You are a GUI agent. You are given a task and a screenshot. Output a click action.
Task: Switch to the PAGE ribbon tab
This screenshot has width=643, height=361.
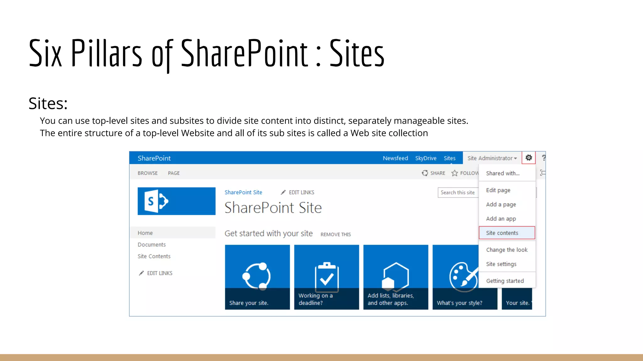174,173
